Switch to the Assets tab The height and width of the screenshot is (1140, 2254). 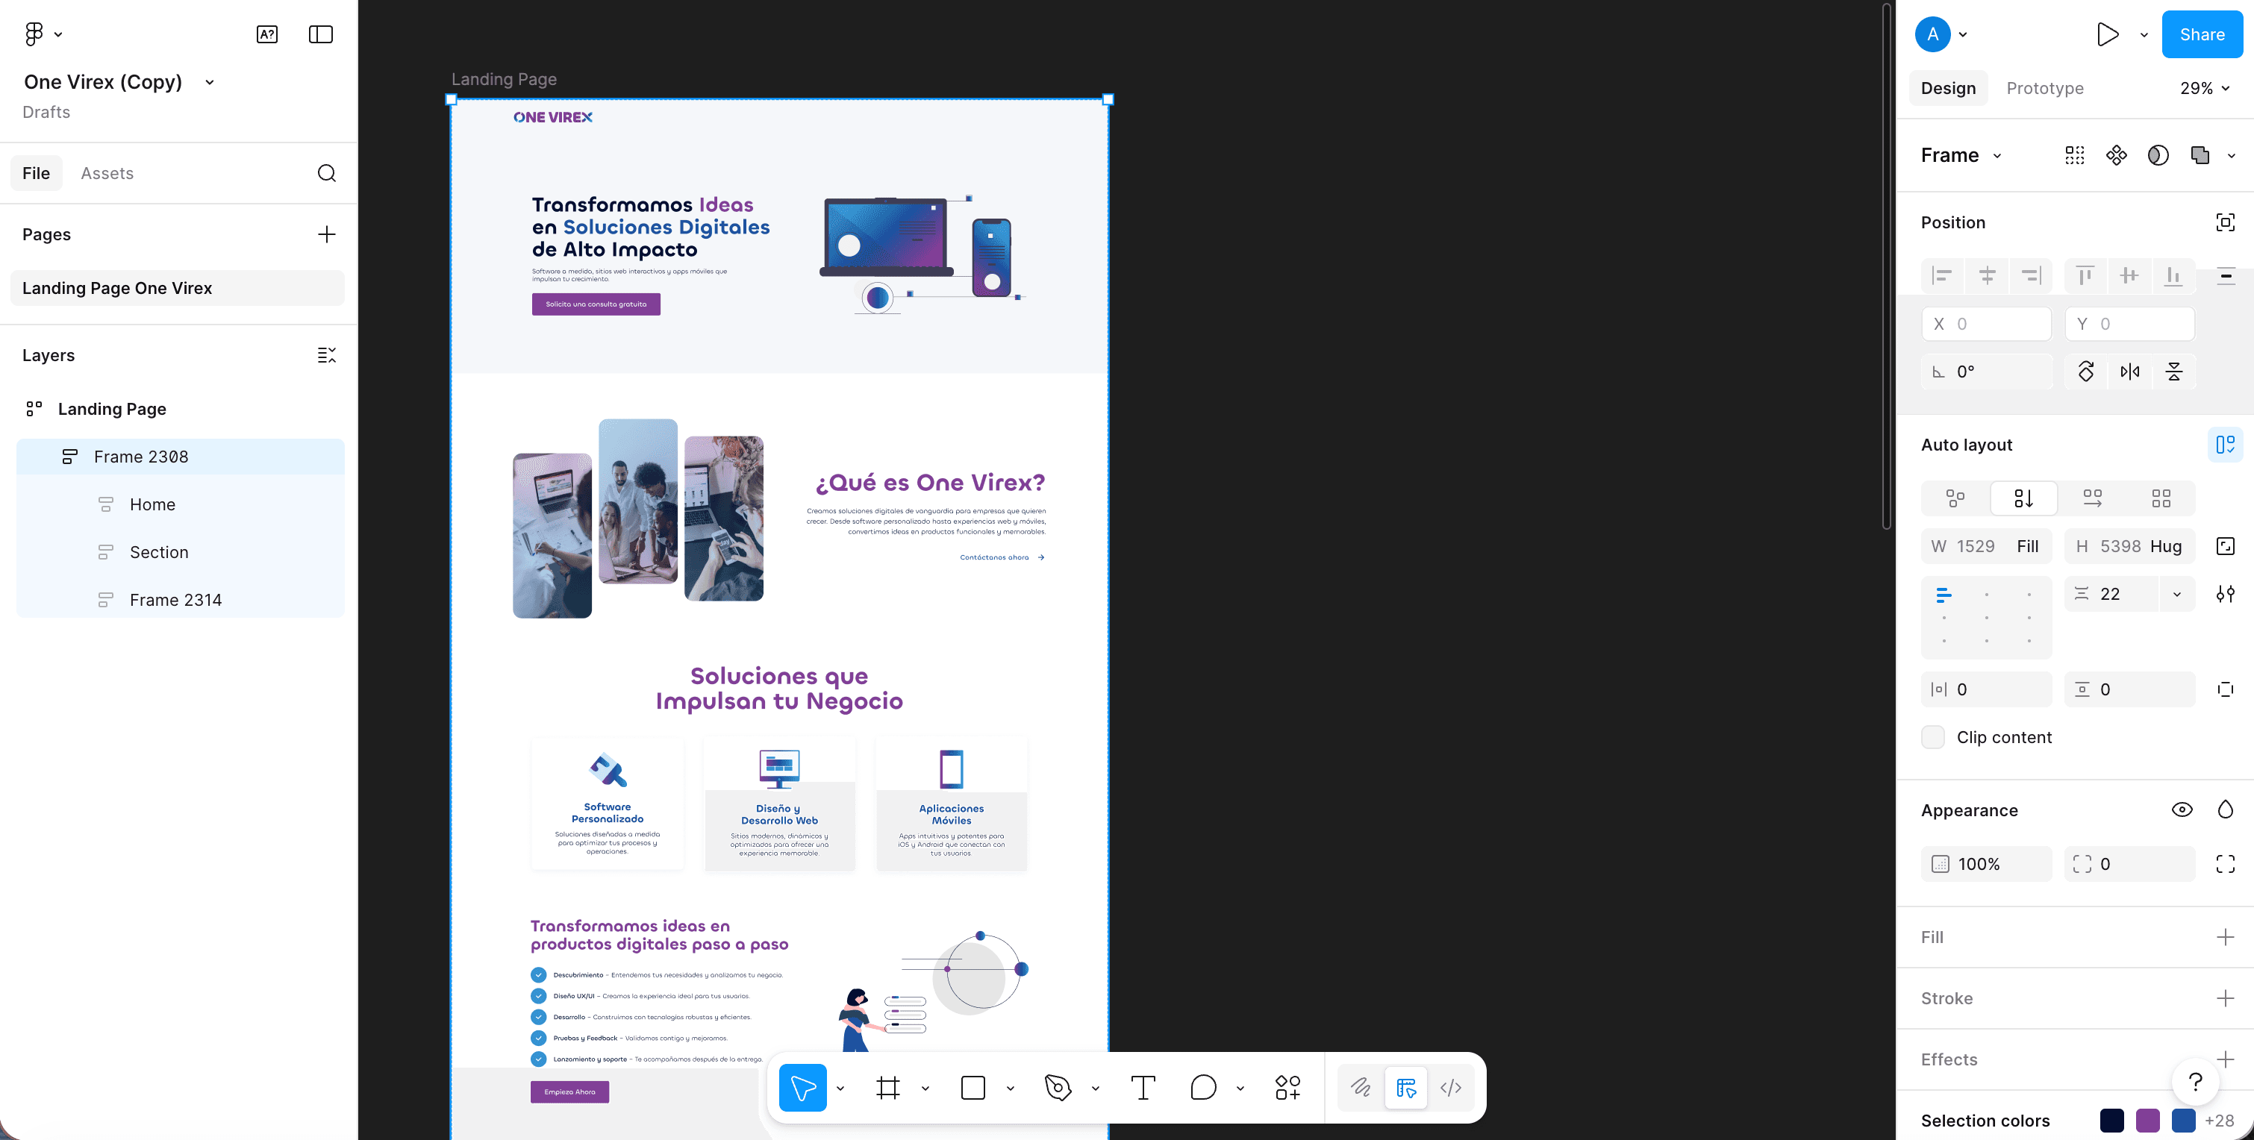107,172
